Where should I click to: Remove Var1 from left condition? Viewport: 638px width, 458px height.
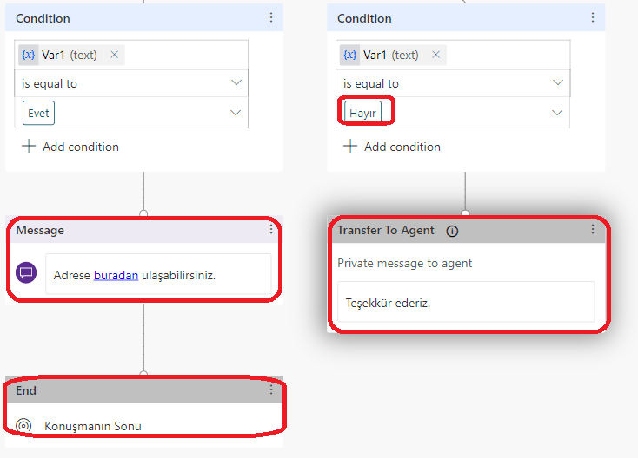(x=114, y=55)
